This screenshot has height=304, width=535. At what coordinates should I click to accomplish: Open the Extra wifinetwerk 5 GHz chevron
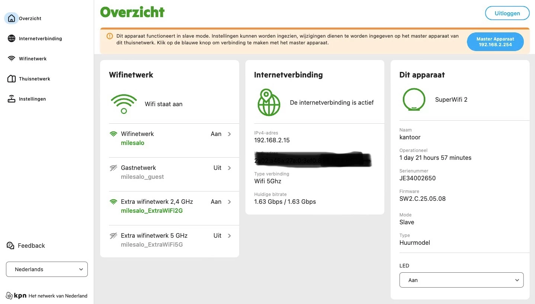pyautogui.click(x=230, y=236)
